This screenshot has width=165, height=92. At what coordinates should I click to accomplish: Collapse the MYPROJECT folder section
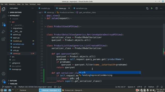[x=14, y=16]
